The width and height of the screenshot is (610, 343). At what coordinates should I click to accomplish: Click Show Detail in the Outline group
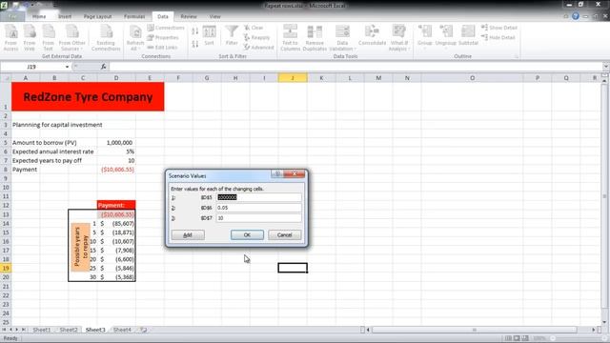coord(499,28)
